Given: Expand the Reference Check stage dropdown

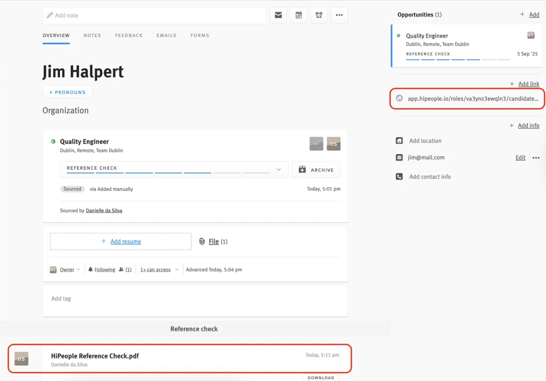Looking at the screenshot, I should pos(278,170).
